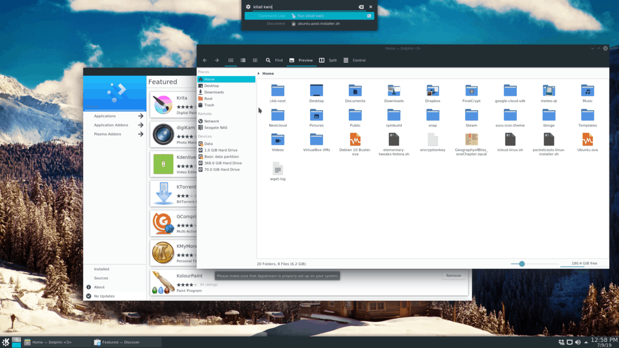619x348 pixels.
Task: Run killall kwin command result
Action: (x=309, y=16)
